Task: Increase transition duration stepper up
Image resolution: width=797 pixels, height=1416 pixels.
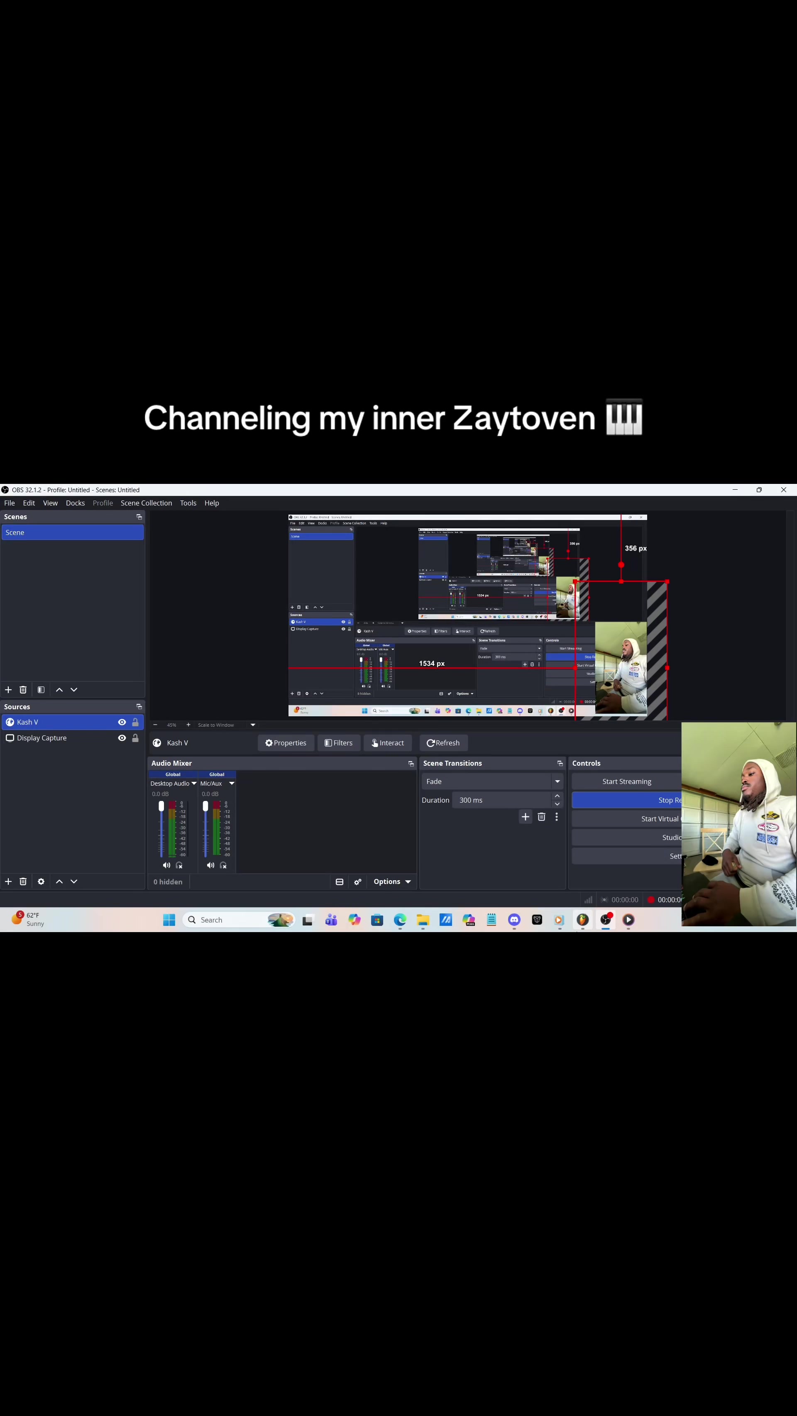Action: tap(557, 796)
